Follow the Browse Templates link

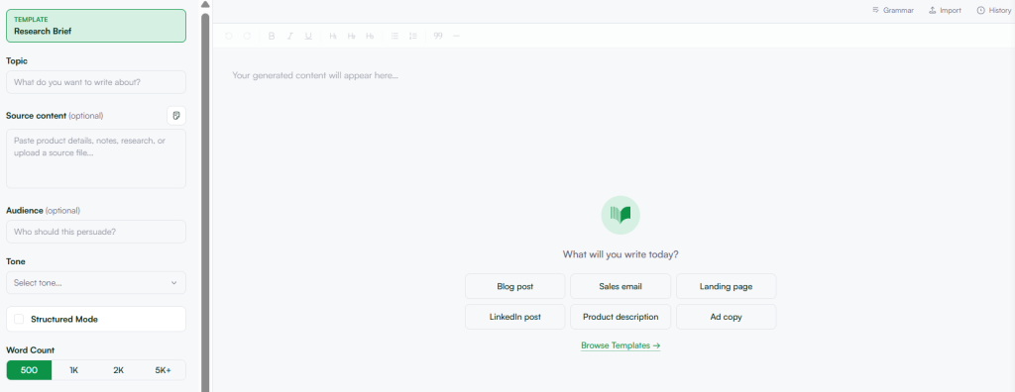pyautogui.click(x=620, y=345)
